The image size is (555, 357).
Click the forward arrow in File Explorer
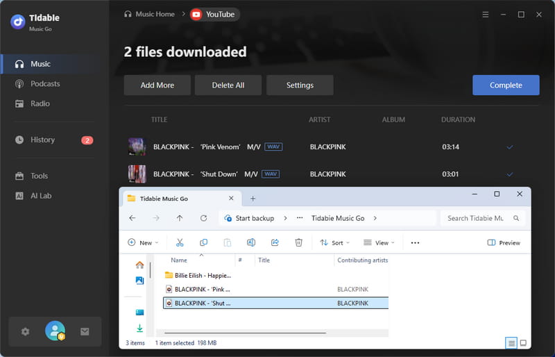pyautogui.click(x=156, y=218)
